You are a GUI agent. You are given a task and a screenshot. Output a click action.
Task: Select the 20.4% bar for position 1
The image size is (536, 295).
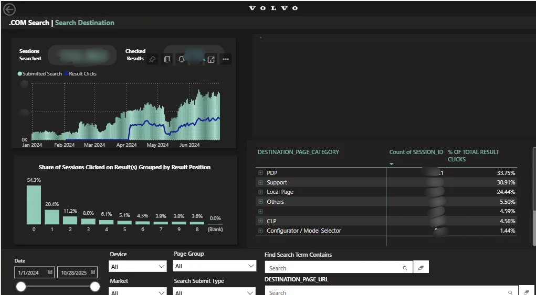coord(52,217)
